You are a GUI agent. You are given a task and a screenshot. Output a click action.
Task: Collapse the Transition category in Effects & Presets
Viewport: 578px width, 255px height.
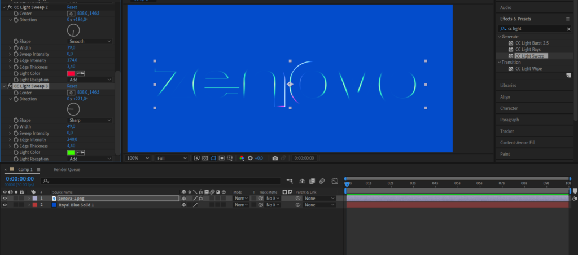pos(499,62)
